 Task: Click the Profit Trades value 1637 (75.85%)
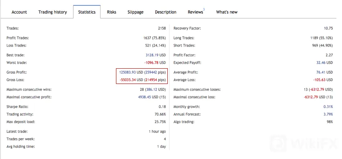click(155, 38)
